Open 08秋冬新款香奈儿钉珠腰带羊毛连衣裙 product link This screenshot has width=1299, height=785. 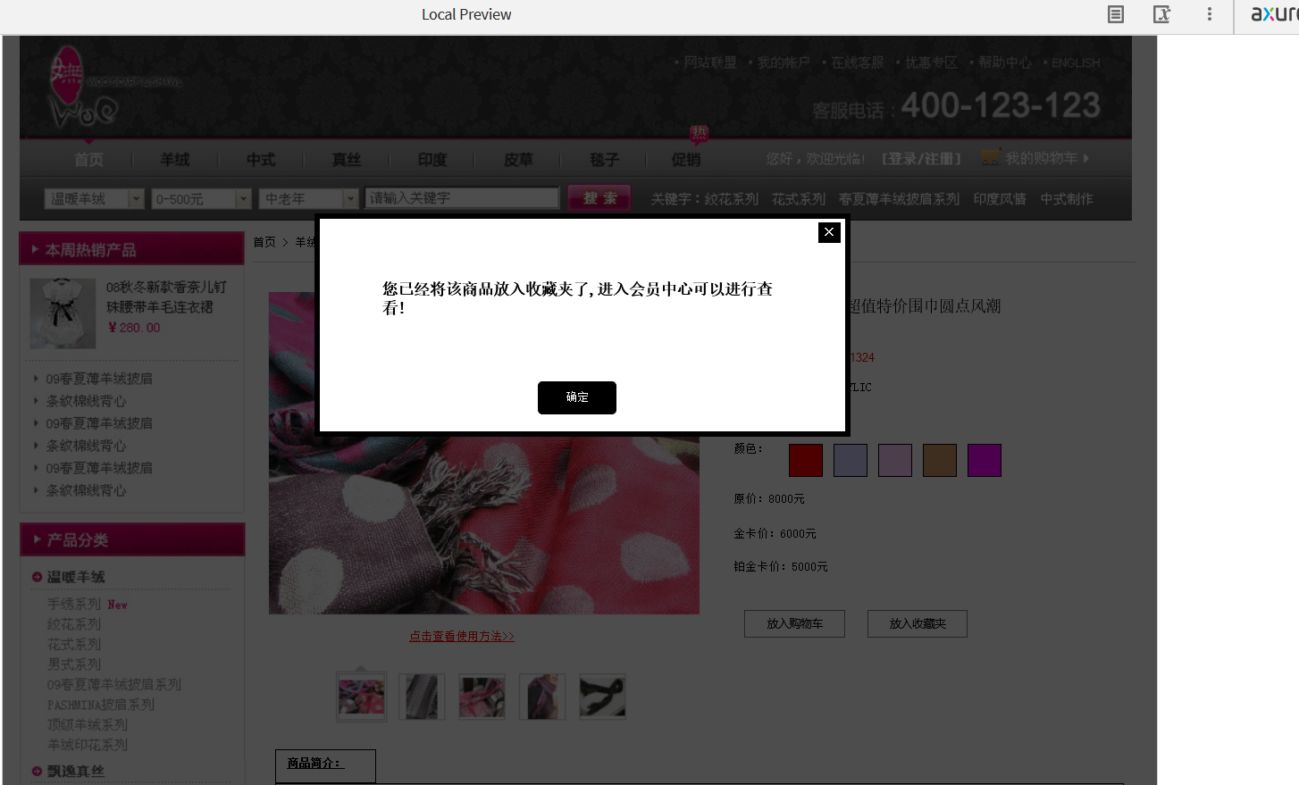pos(166,296)
